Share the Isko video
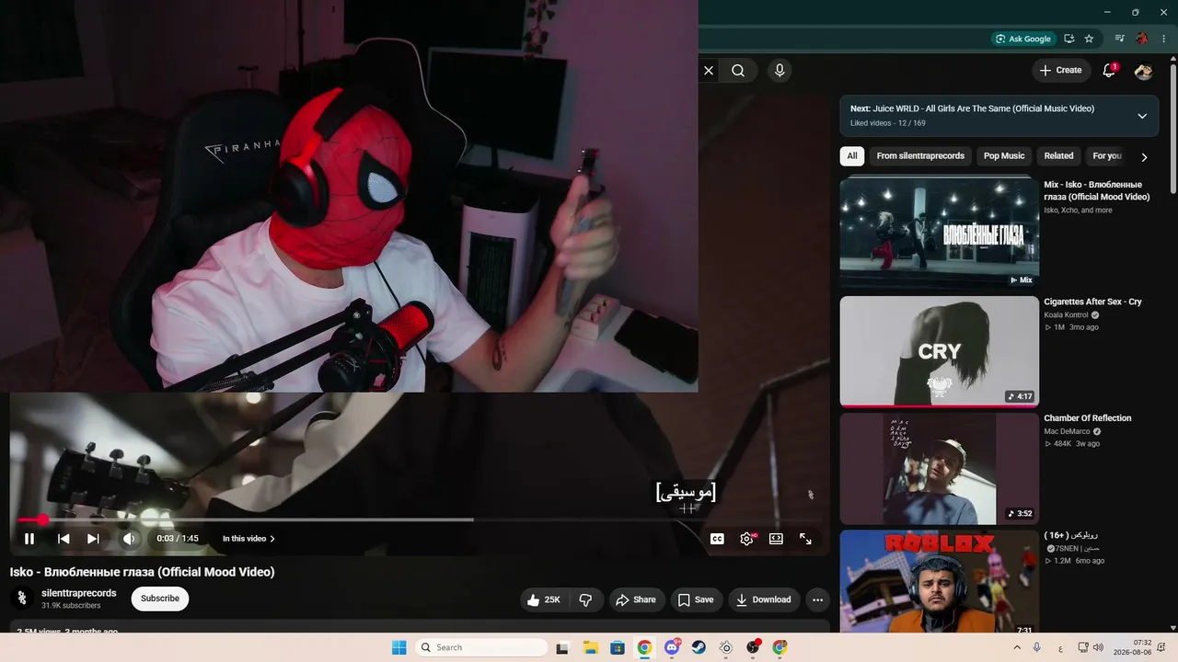Screen dimensions: 1178x662 635,599
